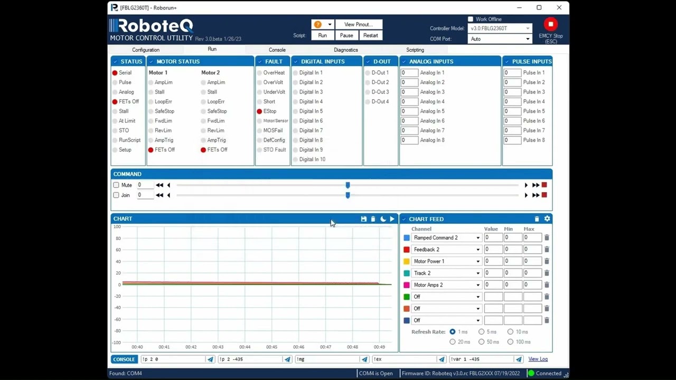Open the Feedback 2 channel dropdown

(x=478, y=250)
